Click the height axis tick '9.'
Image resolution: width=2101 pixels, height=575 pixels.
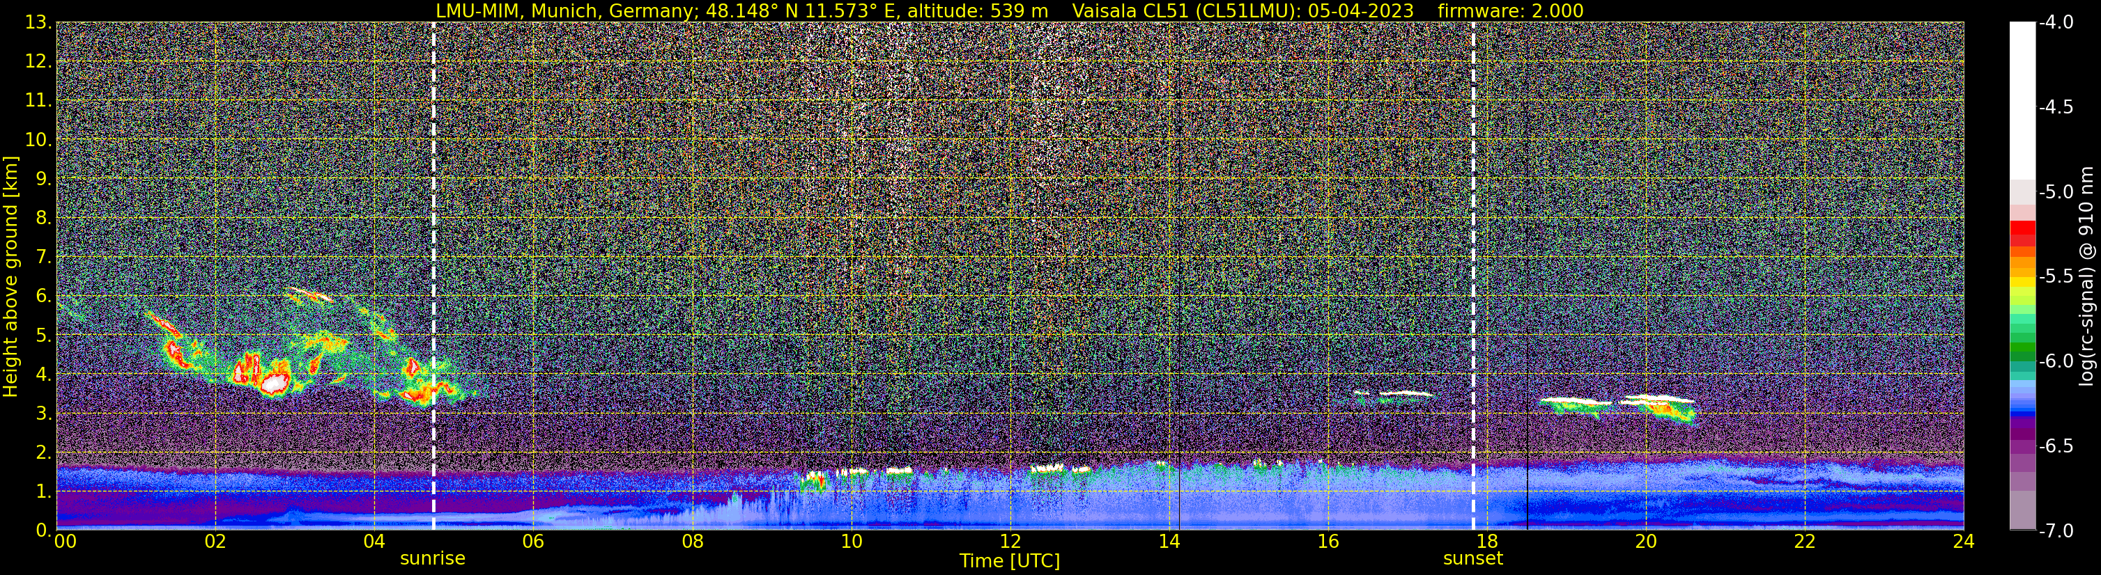(44, 179)
